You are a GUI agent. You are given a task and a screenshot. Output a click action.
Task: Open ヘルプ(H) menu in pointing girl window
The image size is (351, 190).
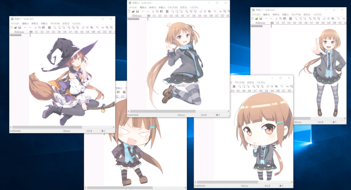pos(317,14)
